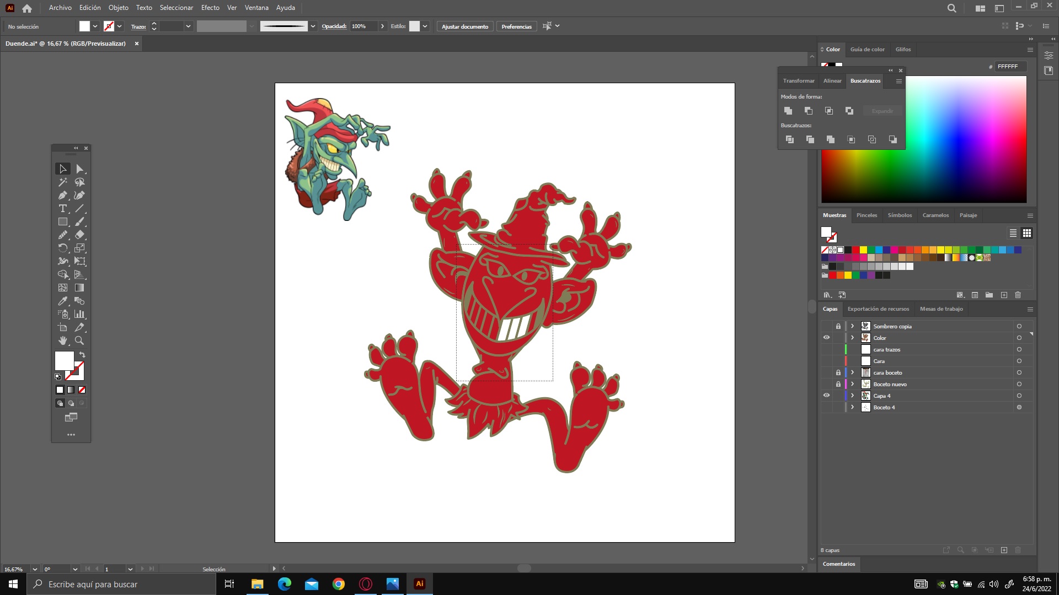Click Minus Front shape mode in Buscatrazos
This screenshot has width=1059, height=595.
809,111
